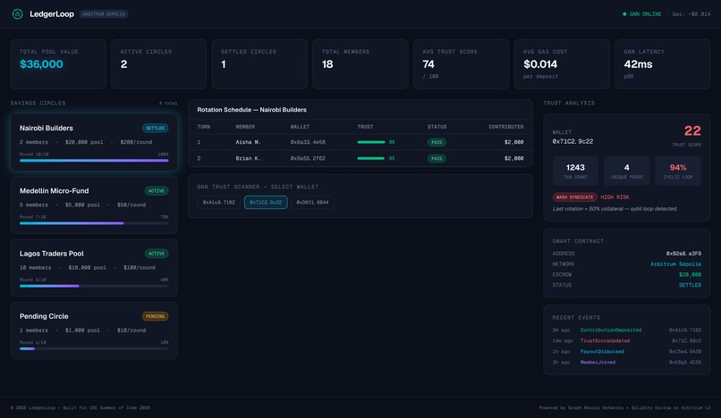The image size is (721, 418).
Task: Click the PENDING badge on Pending Circle
Action: click(155, 316)
